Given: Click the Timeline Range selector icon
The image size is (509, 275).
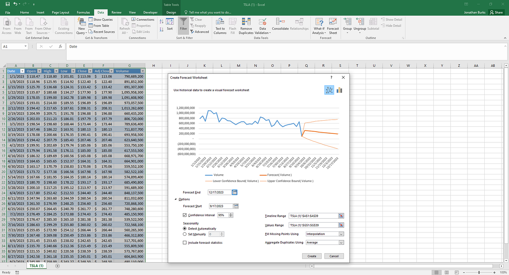Looking at the screenshot, I should tap(341, 215).
